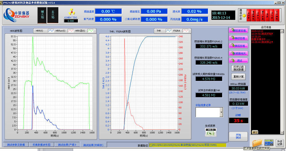Click the 传感器相关 button

tap(239, 53)
